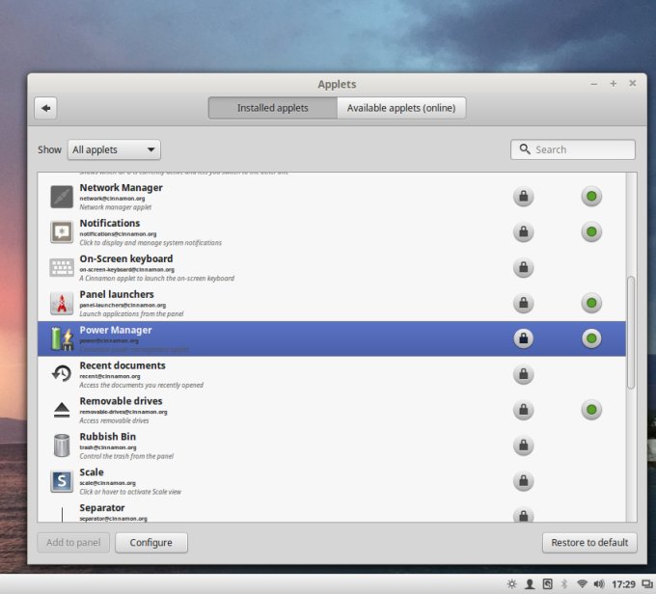Viewport: 656px width, 594px height.
Task: Click the green active indicator for Notifications
Action: tap(591, 231)
